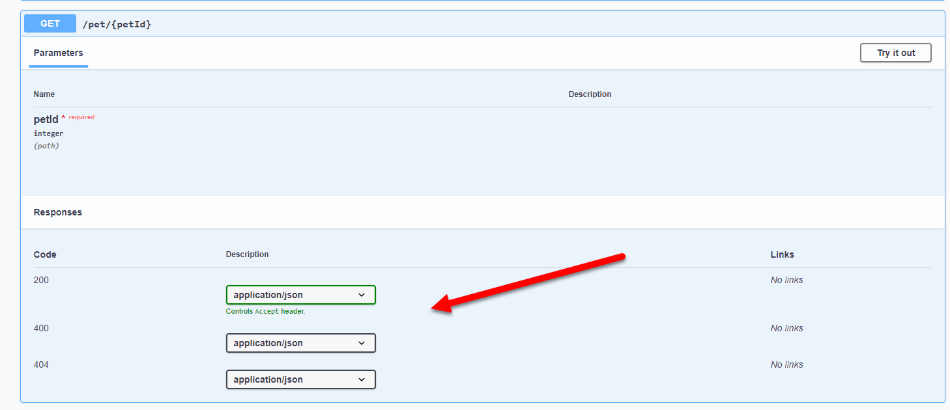Screen dimensions: 950x410
Task: Click the Try it out button
Action: pos(895,53)
